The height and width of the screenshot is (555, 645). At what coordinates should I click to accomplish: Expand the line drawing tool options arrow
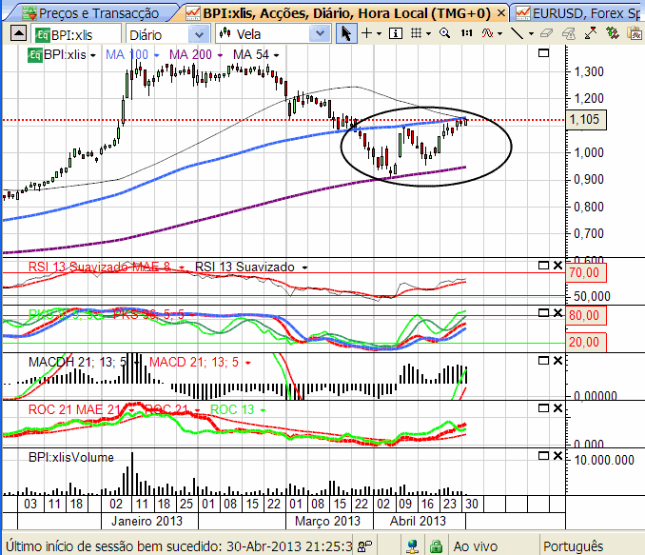[531, 33]
